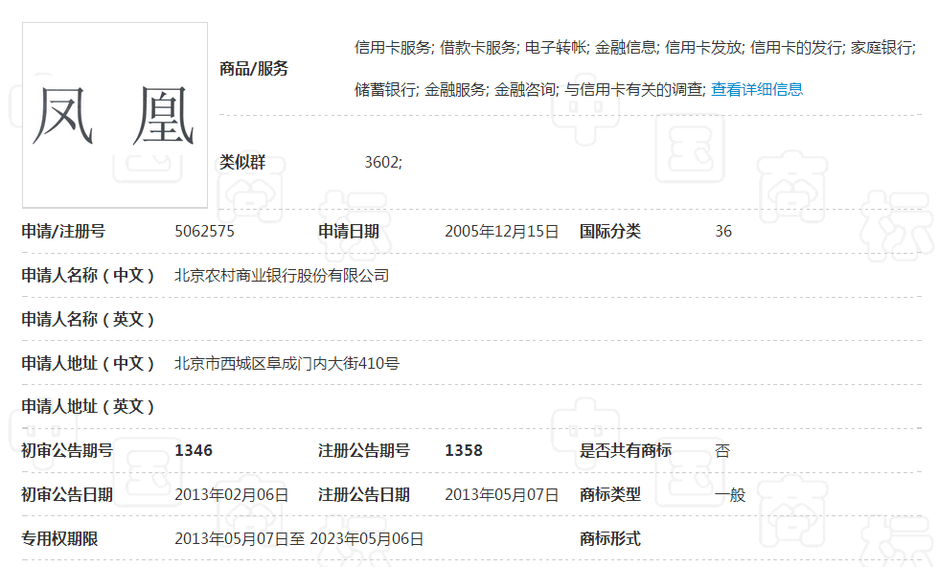
Task: Click the exclusive rights period 2013年05月07日至 2023年05月06日
Action: pos(300,538)
